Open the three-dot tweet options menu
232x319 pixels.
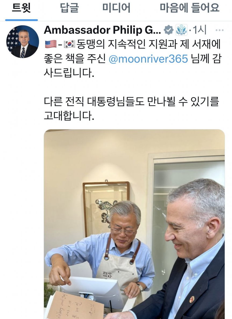pyautogui.click(x=219, y=30)
